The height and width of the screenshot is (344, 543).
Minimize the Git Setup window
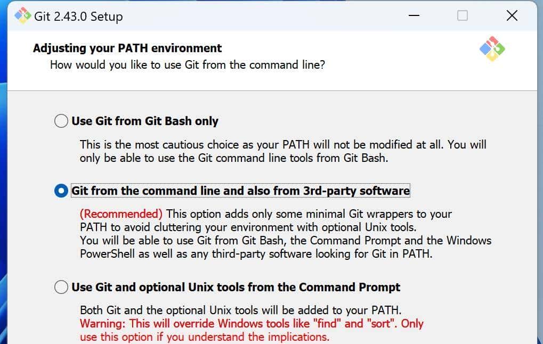click(x=414, y=16)
